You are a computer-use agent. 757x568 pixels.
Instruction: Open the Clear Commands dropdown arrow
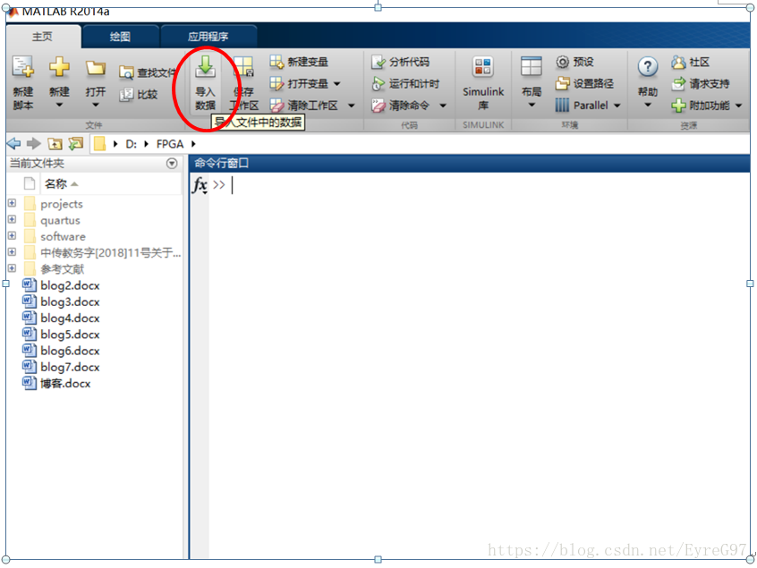[x=443, y=106]
